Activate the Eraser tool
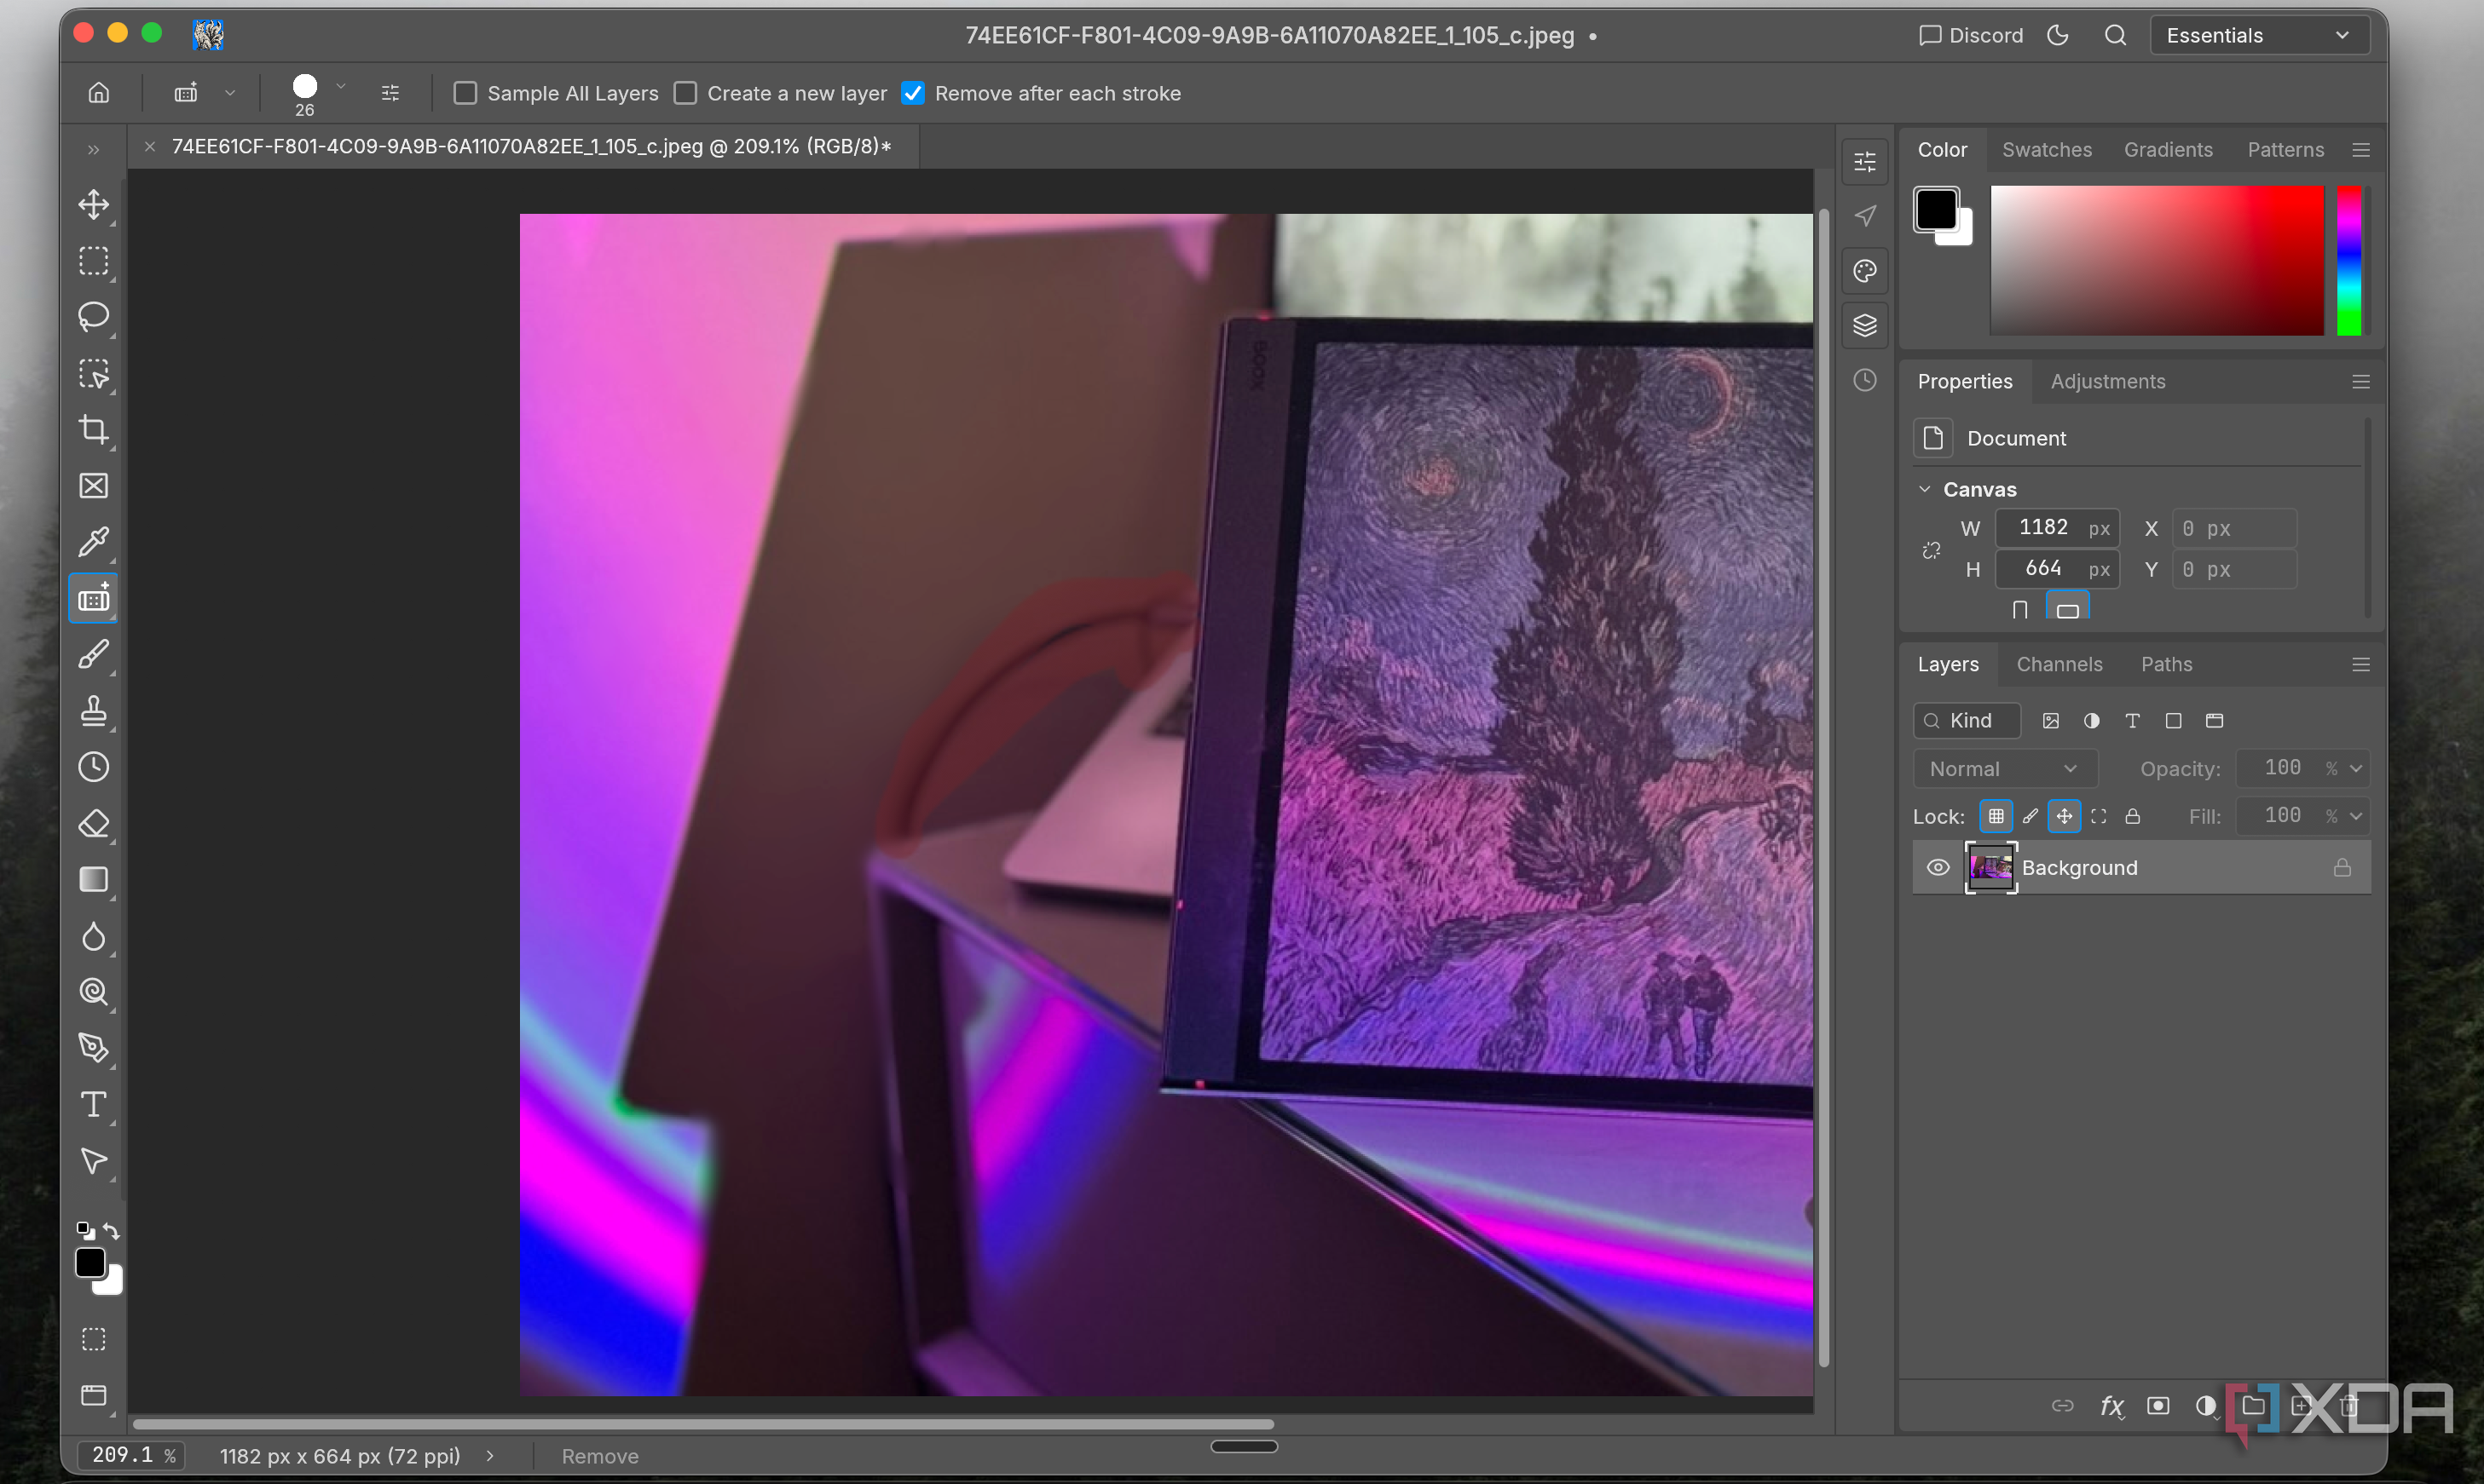This screenshot has width=2484, height=1484. click(94, 824)
